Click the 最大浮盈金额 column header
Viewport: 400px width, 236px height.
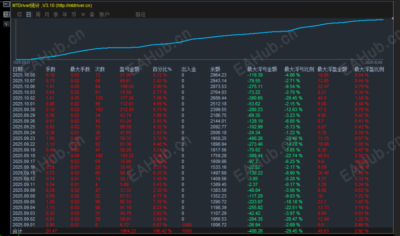click(x=332, y=69)
